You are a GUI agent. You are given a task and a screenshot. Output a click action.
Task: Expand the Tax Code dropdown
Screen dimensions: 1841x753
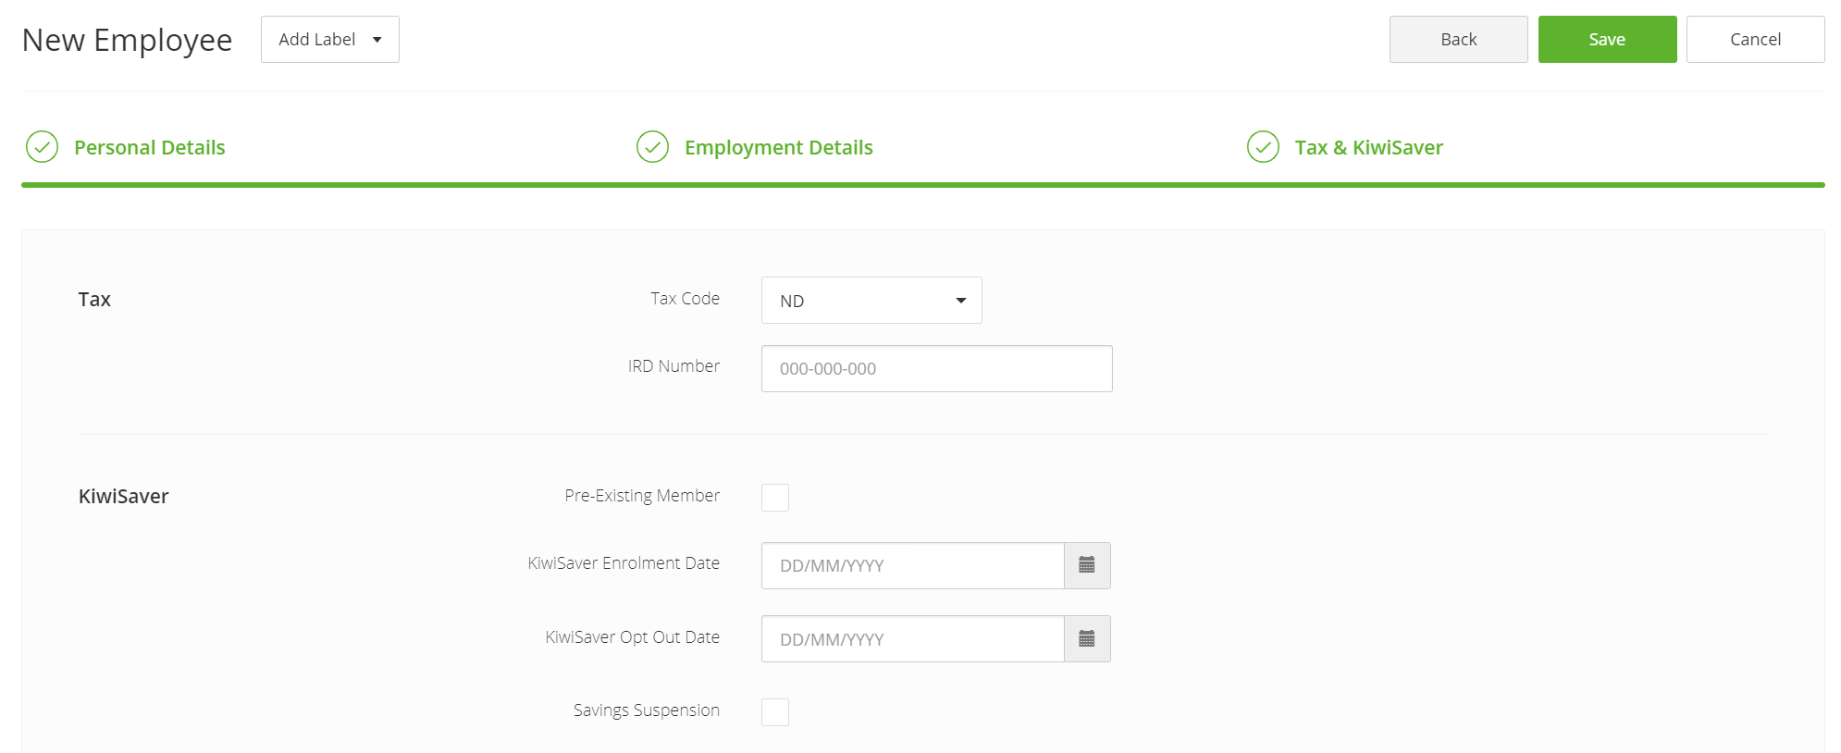(x=871, y=301)
